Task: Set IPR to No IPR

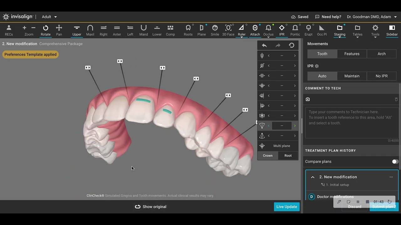Action: [382, 76]
